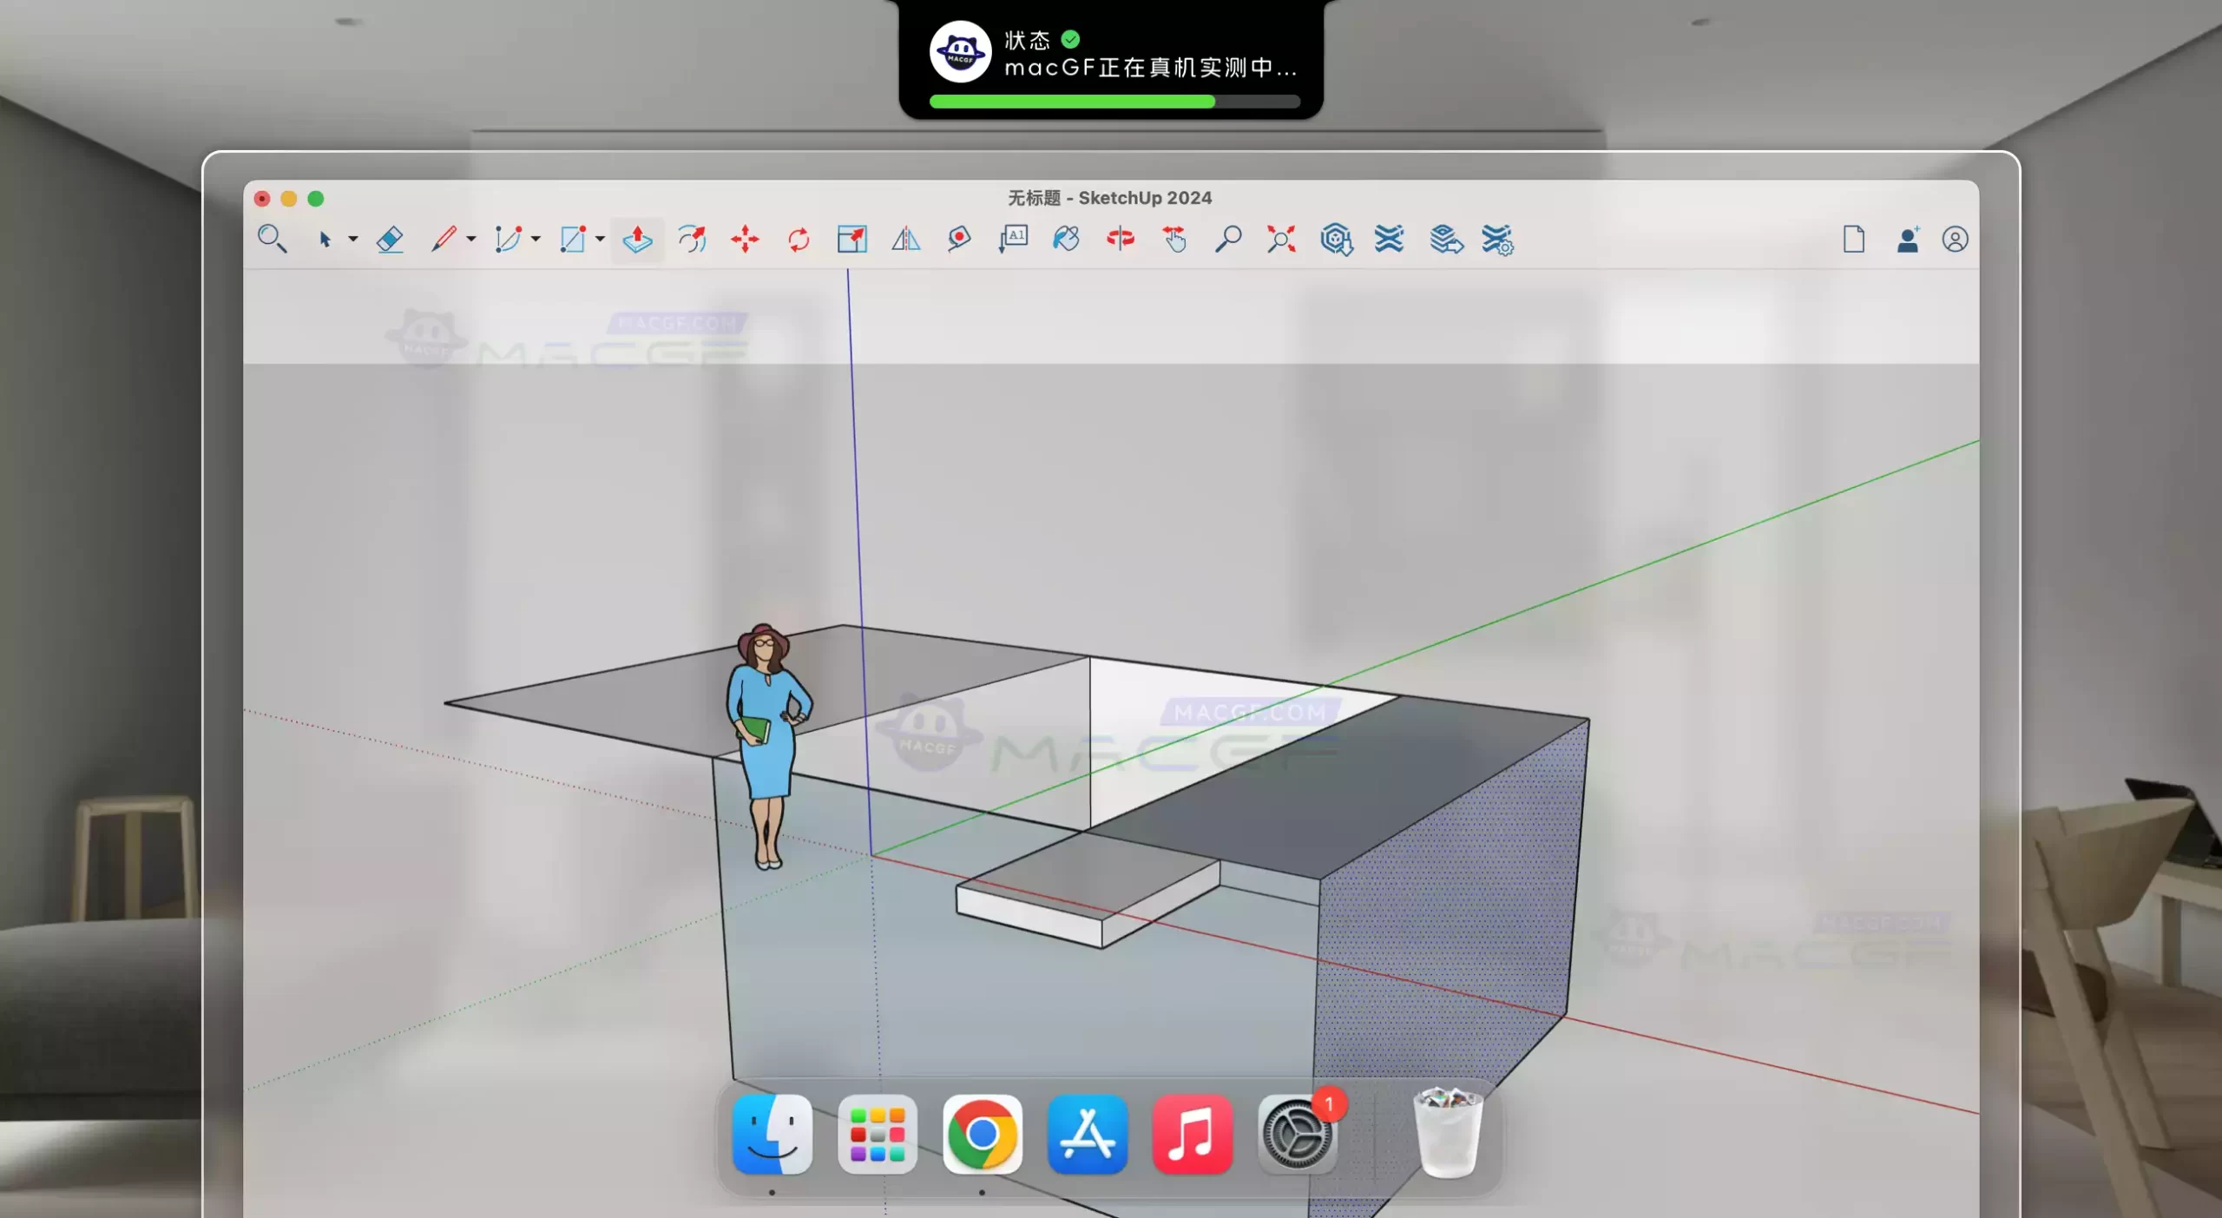Activate the Flip tool
The height and width of the screenshot is (1218, 2222).
pos(905,240)
